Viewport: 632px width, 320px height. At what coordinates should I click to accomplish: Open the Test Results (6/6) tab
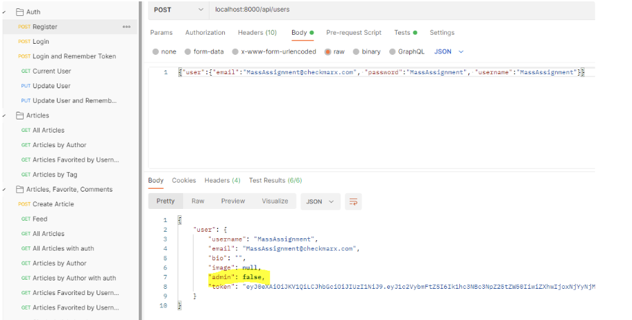275,180
